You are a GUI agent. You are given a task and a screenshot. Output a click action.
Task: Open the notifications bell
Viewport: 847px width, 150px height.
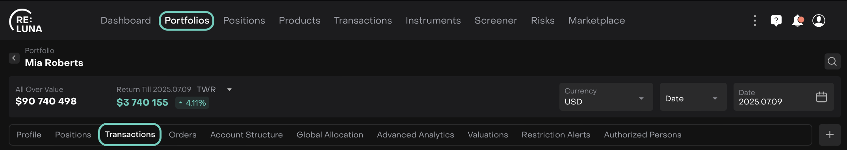[x=798, y=20]
